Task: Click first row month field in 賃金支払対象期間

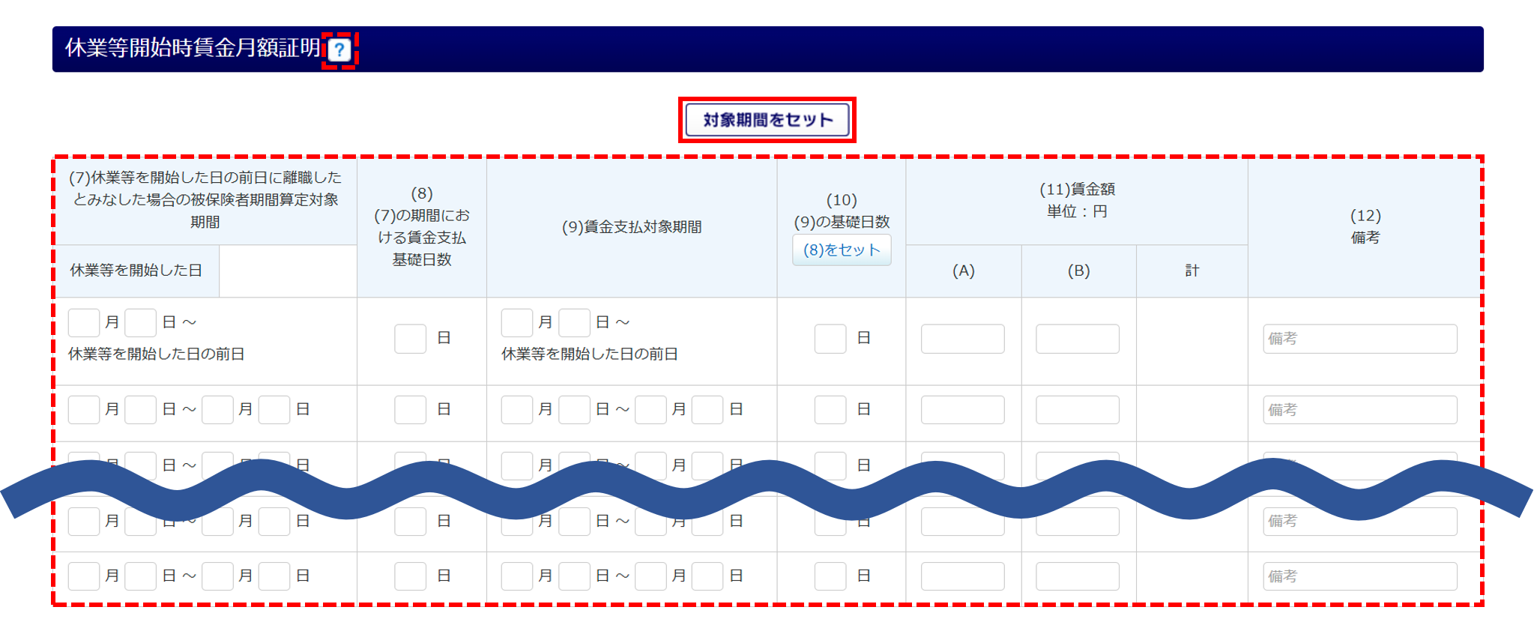Action: pos(517,323)
